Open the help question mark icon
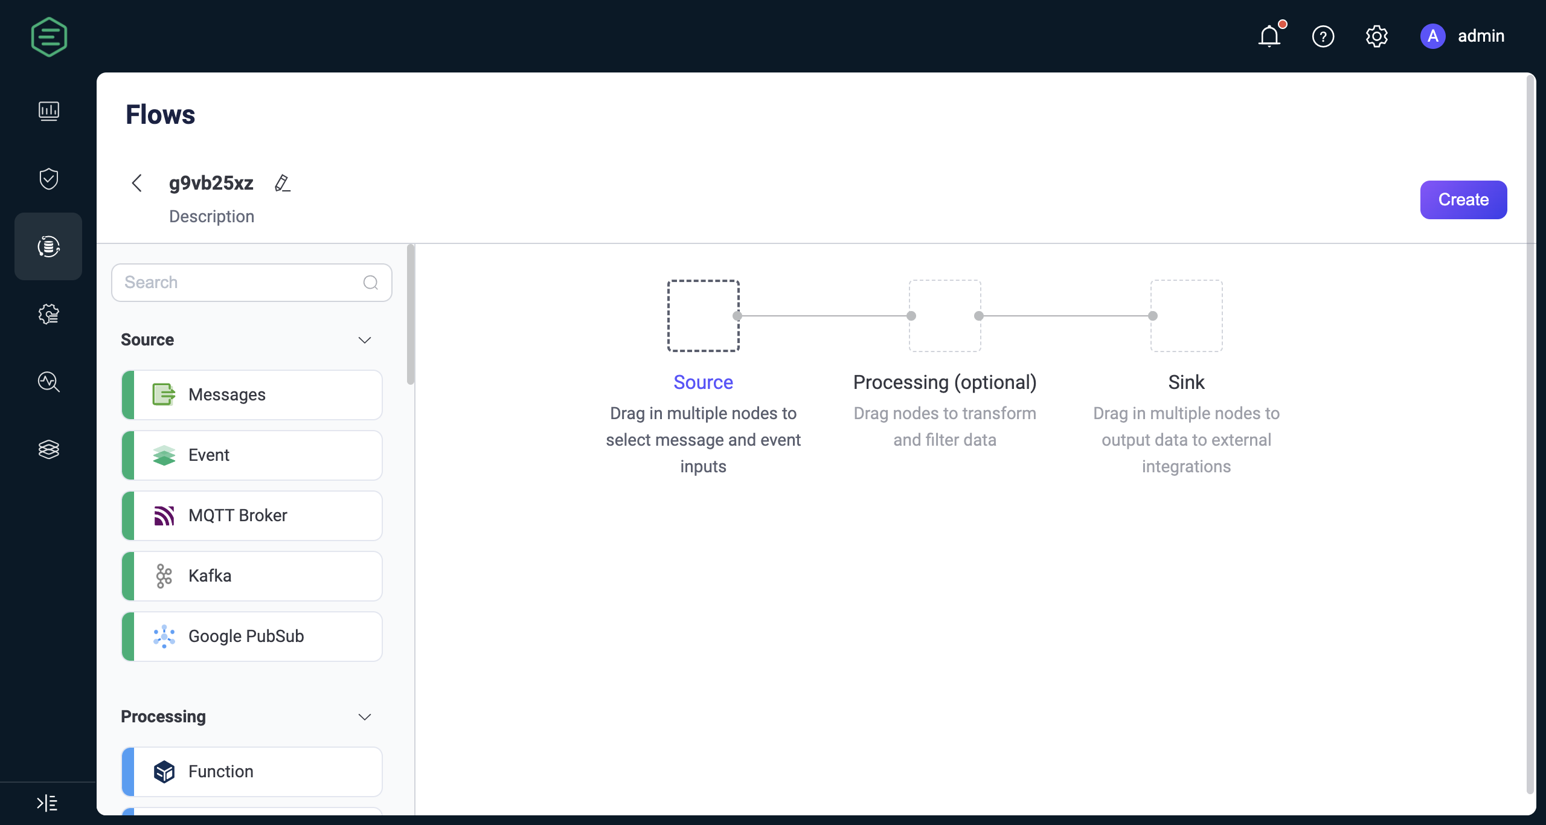1546x825 pixels. [x=1323, y=36]
